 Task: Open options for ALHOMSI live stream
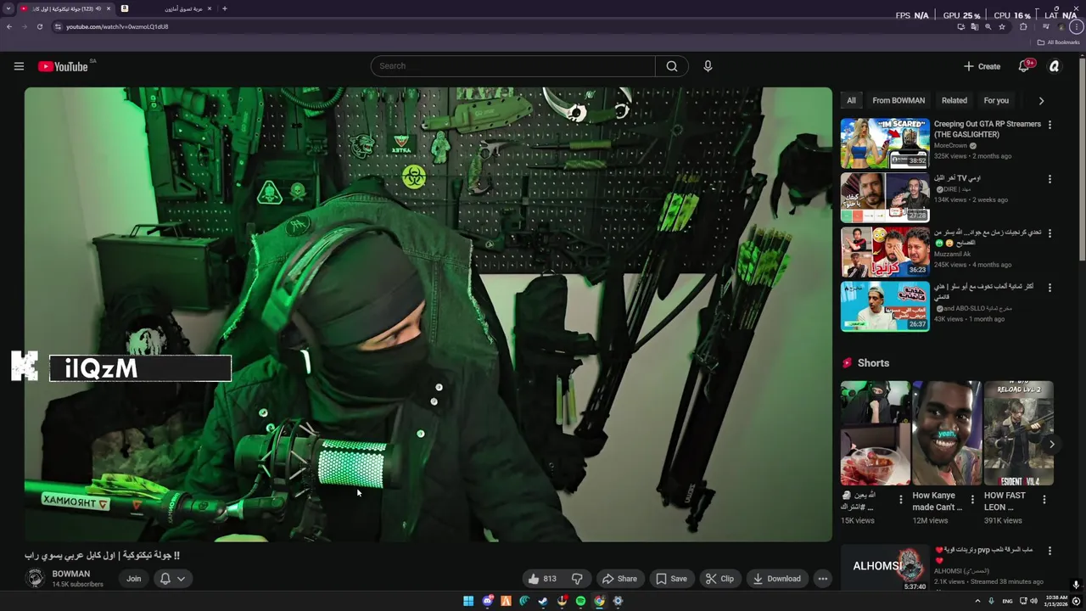pos(1050,551)
